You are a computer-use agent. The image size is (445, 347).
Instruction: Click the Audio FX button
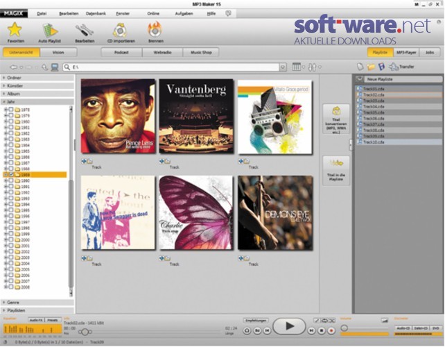point(36,321)
